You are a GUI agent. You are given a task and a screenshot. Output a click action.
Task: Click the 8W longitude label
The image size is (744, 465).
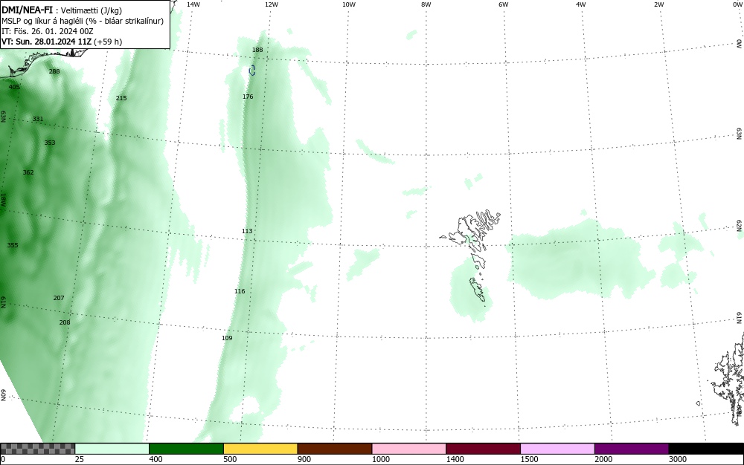point(426,4)
